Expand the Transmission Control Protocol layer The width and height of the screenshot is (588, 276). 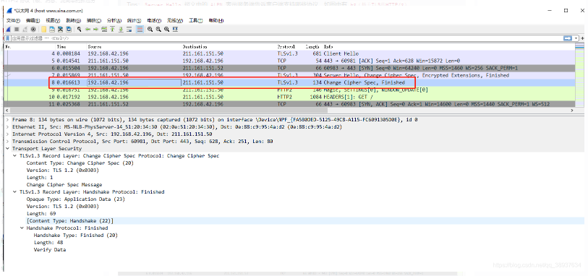tap(8, 142)
